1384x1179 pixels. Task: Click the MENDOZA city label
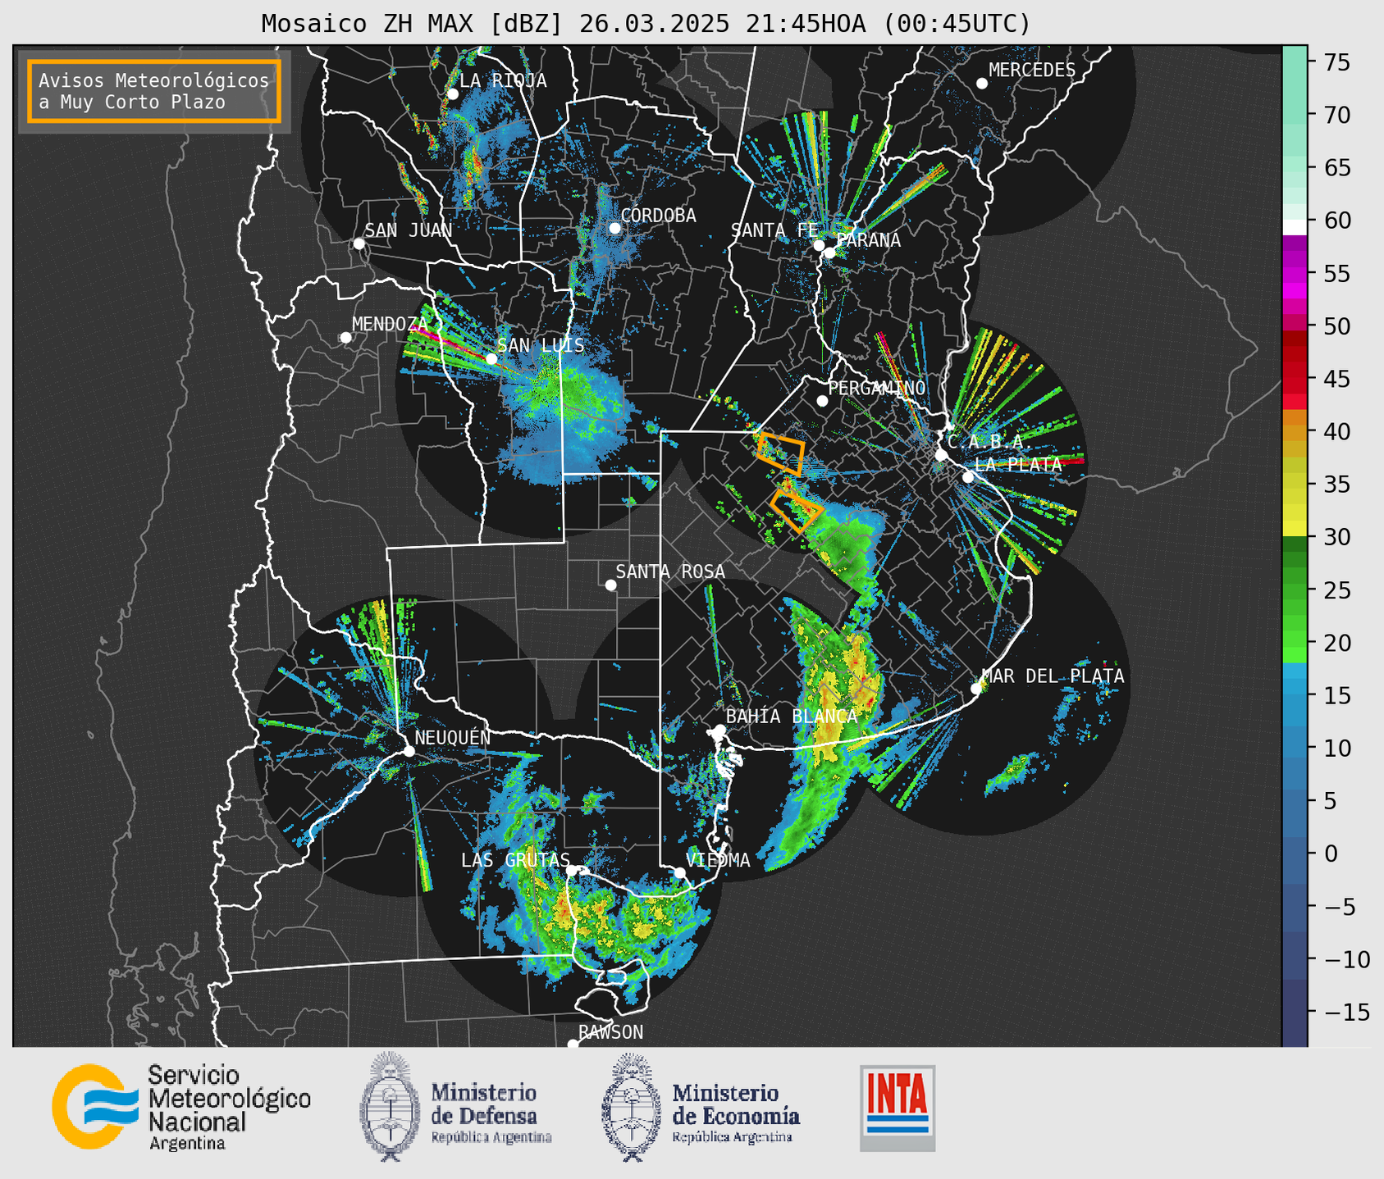391,324
